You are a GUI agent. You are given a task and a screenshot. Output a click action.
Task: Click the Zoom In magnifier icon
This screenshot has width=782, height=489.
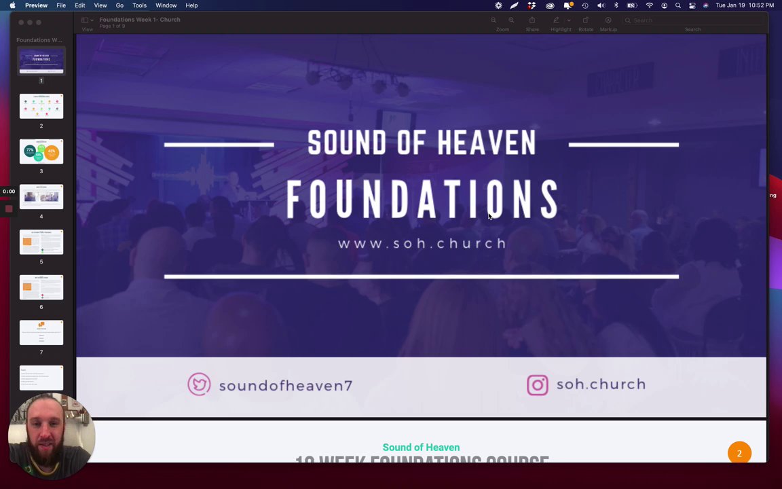(511, 20)
